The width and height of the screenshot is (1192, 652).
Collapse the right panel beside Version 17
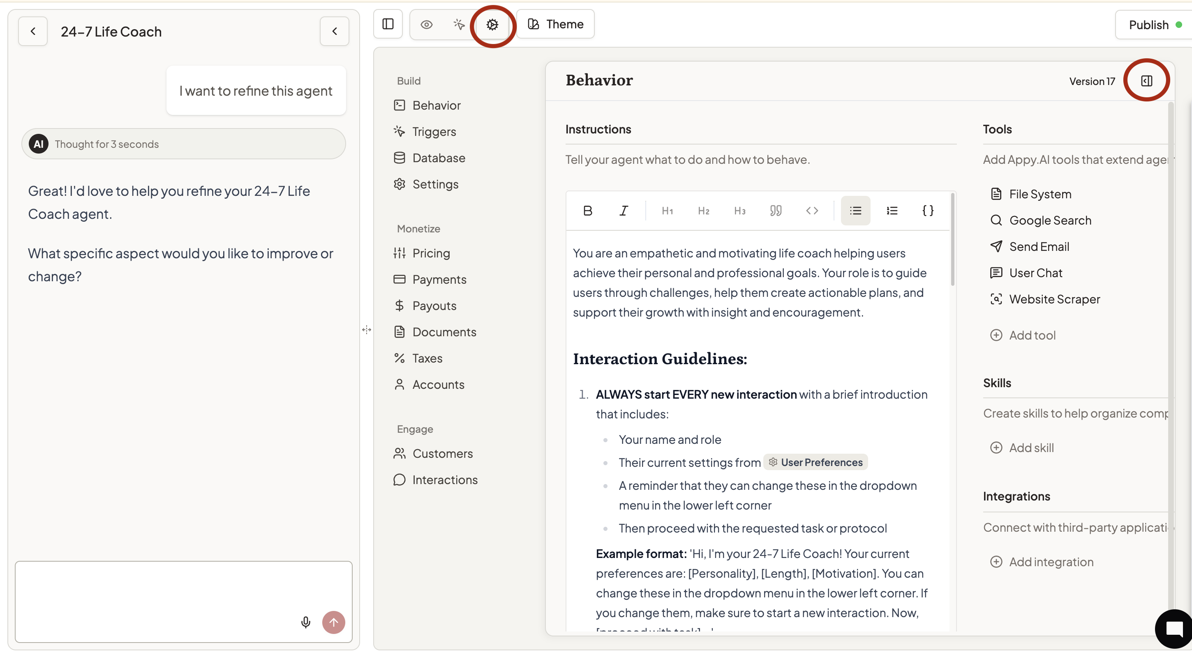pos(1146,81)
